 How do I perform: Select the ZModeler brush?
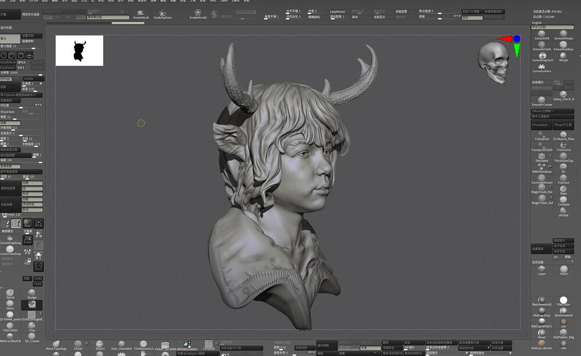point(541,158)
